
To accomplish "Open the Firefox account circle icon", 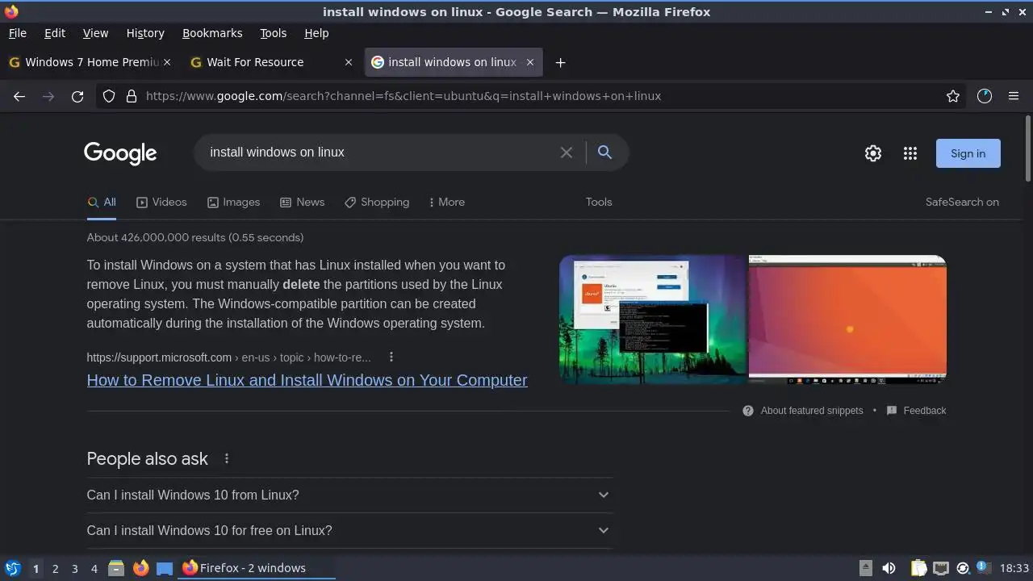I will click(x=985, y=96).
